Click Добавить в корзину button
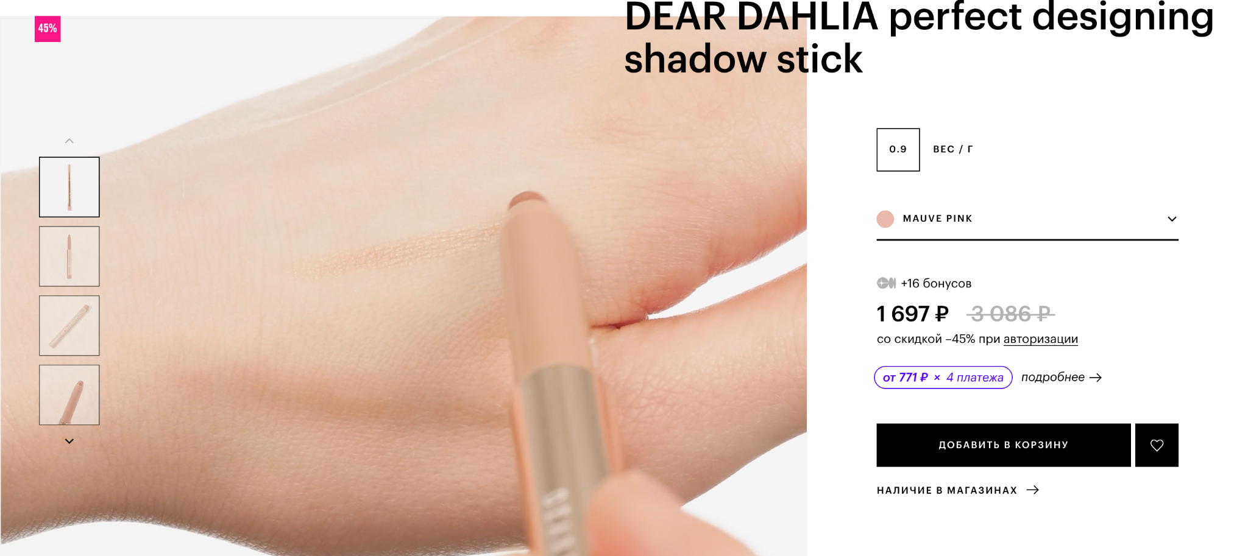Image resolution: width=1248 pixels, height=556 pixels. (1004, 445)
